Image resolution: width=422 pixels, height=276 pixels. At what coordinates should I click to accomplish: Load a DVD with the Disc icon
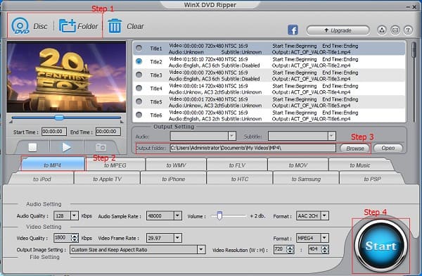tap(20, 26)
